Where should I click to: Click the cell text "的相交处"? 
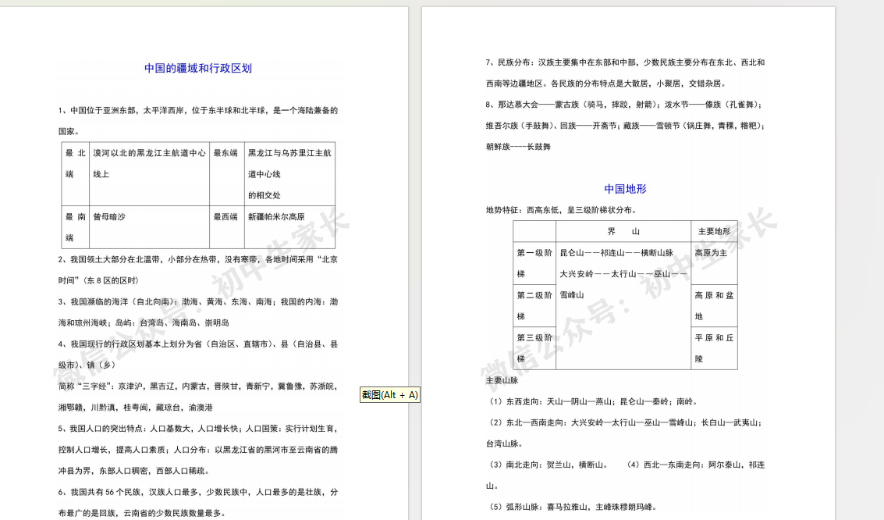(x=264, y=195)
